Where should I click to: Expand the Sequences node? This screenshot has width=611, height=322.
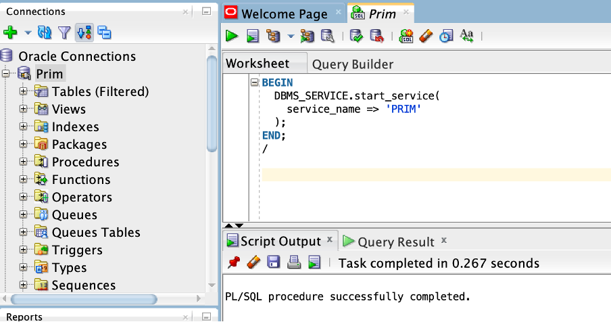(x=24, y=285)
